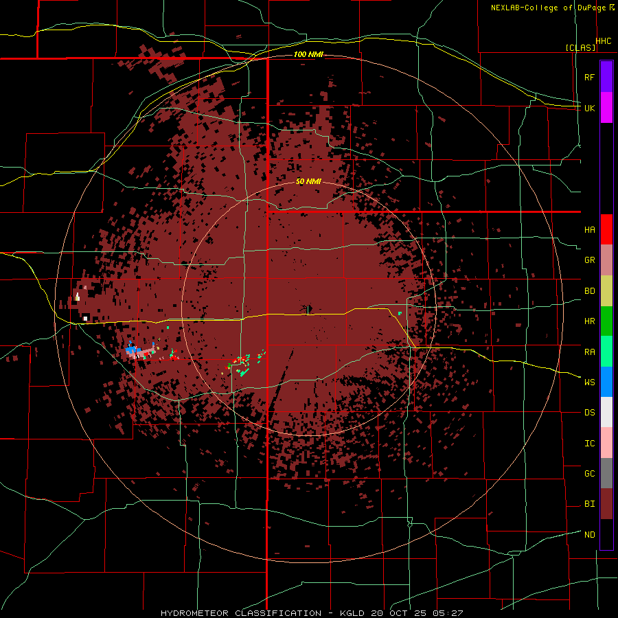The image size is (618, 618).
Task: Click the HR dark green legend swatch
Action: [606, 321]
